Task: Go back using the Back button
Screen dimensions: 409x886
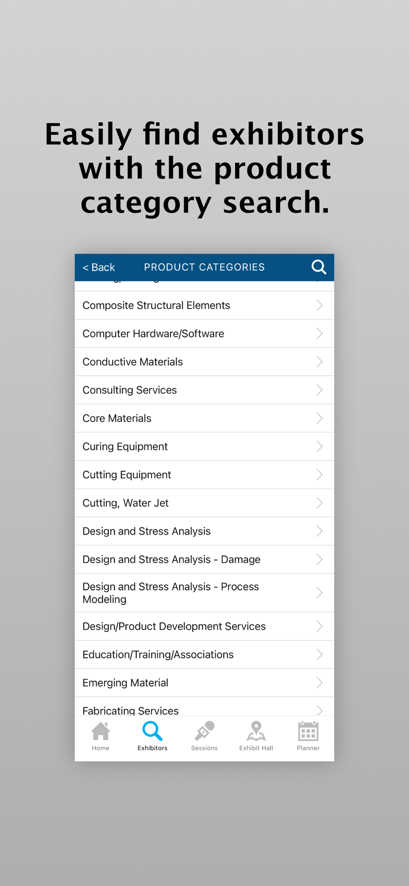Action: tap(99, 267)
